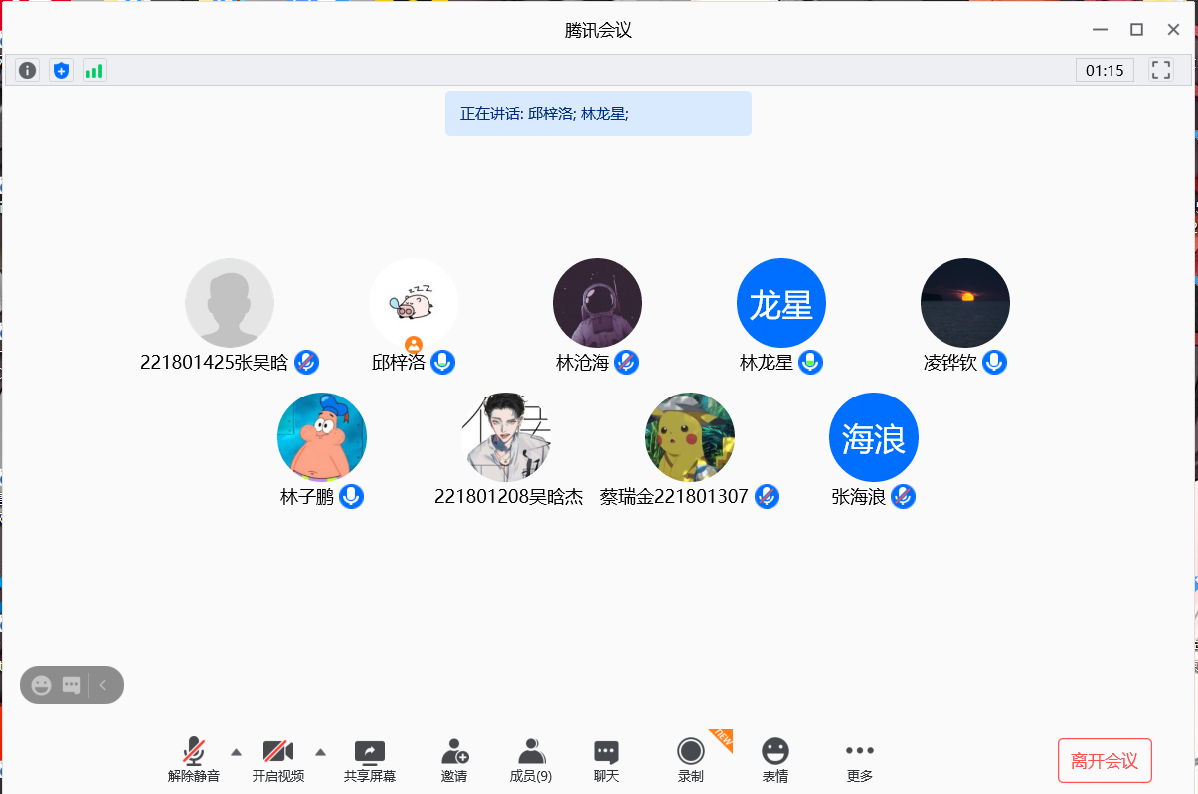Expand the video options arrow next to 开启视频
Screen dimensions: 1198x794
point(320,751)
